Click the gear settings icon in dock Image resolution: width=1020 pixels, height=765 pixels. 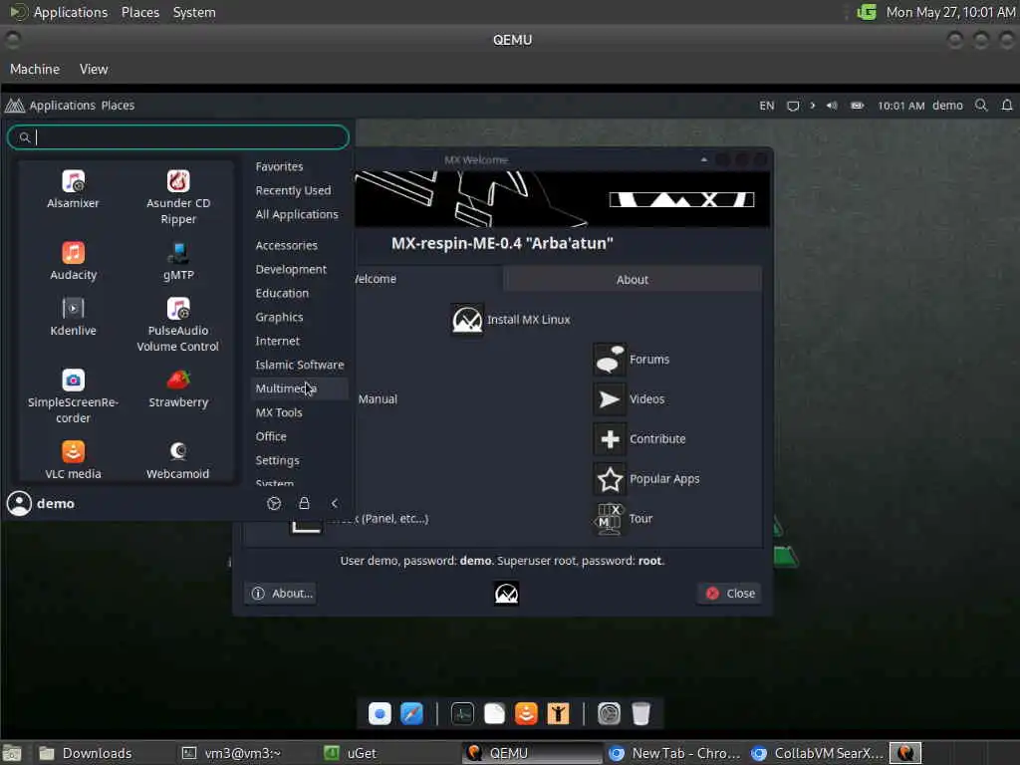point(609,713)
